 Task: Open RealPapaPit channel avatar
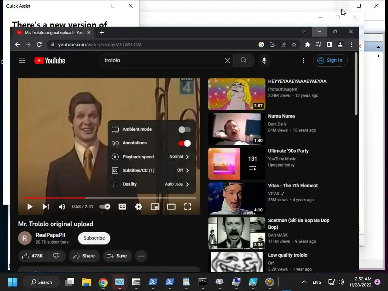[25, 238]
